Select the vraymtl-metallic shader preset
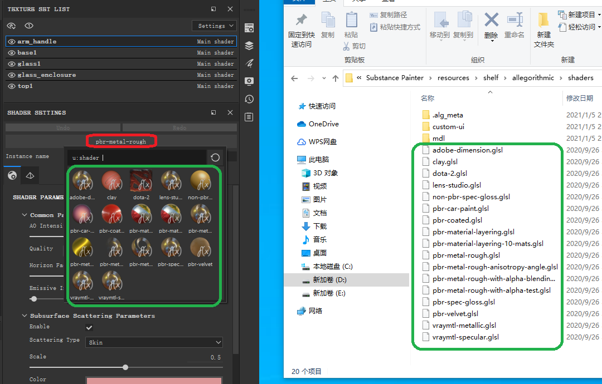The image size is (602, 384). [x=82, y=282]
